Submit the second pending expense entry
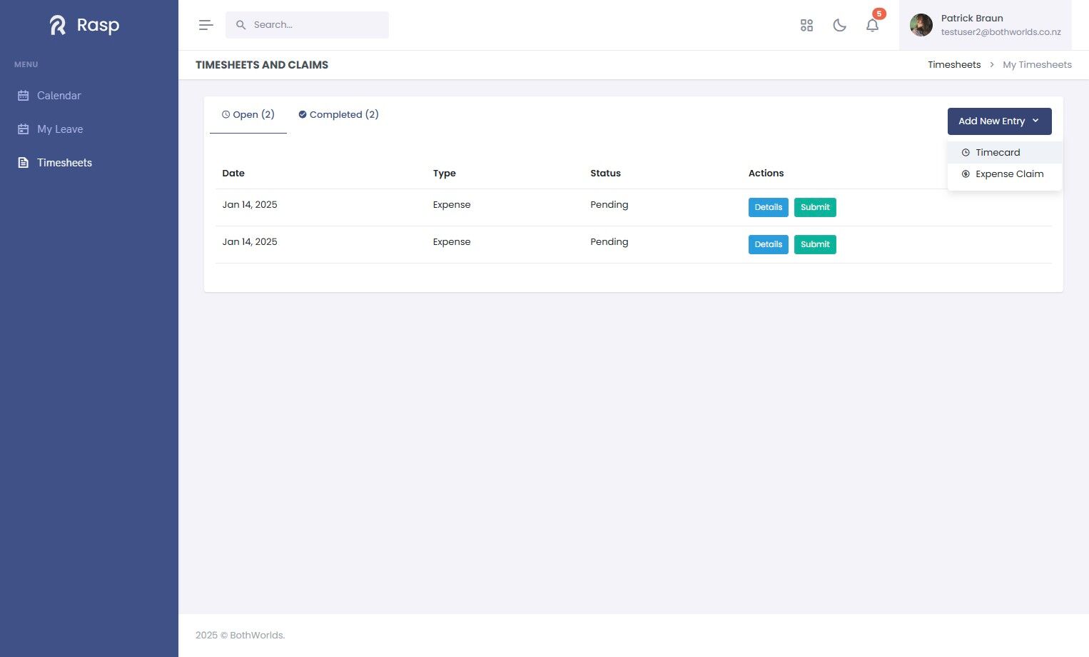1089x657 pixels. coord(815,244)
